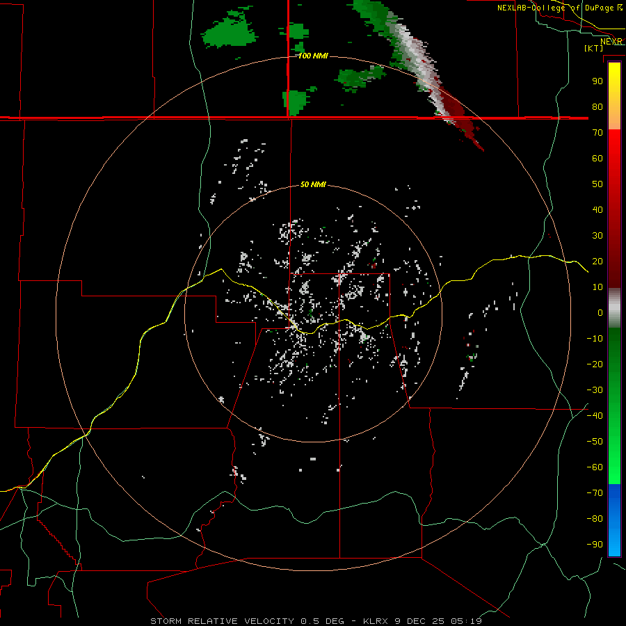Viewport: 626px width, 626px height.
Task: Select the 60 value on velocity scale
Action: pyautogui.click(x=597, y=159)
